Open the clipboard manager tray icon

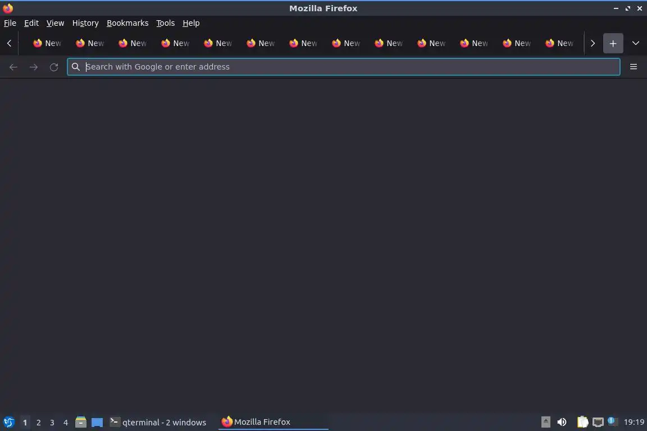pos(582,422)
